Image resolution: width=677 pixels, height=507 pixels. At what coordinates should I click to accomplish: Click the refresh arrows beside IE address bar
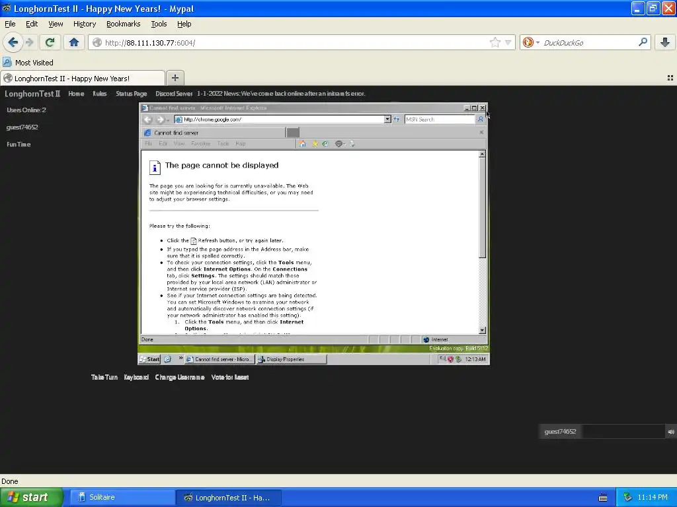coord(397,119)
